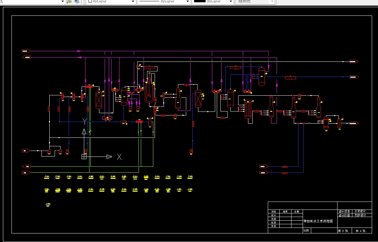378x242 pixels.
Task: Select the terminal arrow ending the right blue line
Action: tap(354, 77)
